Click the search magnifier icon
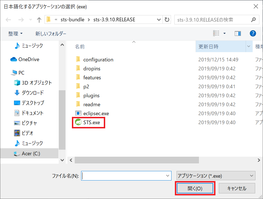The image size is (263, 199). pos(253,20)
